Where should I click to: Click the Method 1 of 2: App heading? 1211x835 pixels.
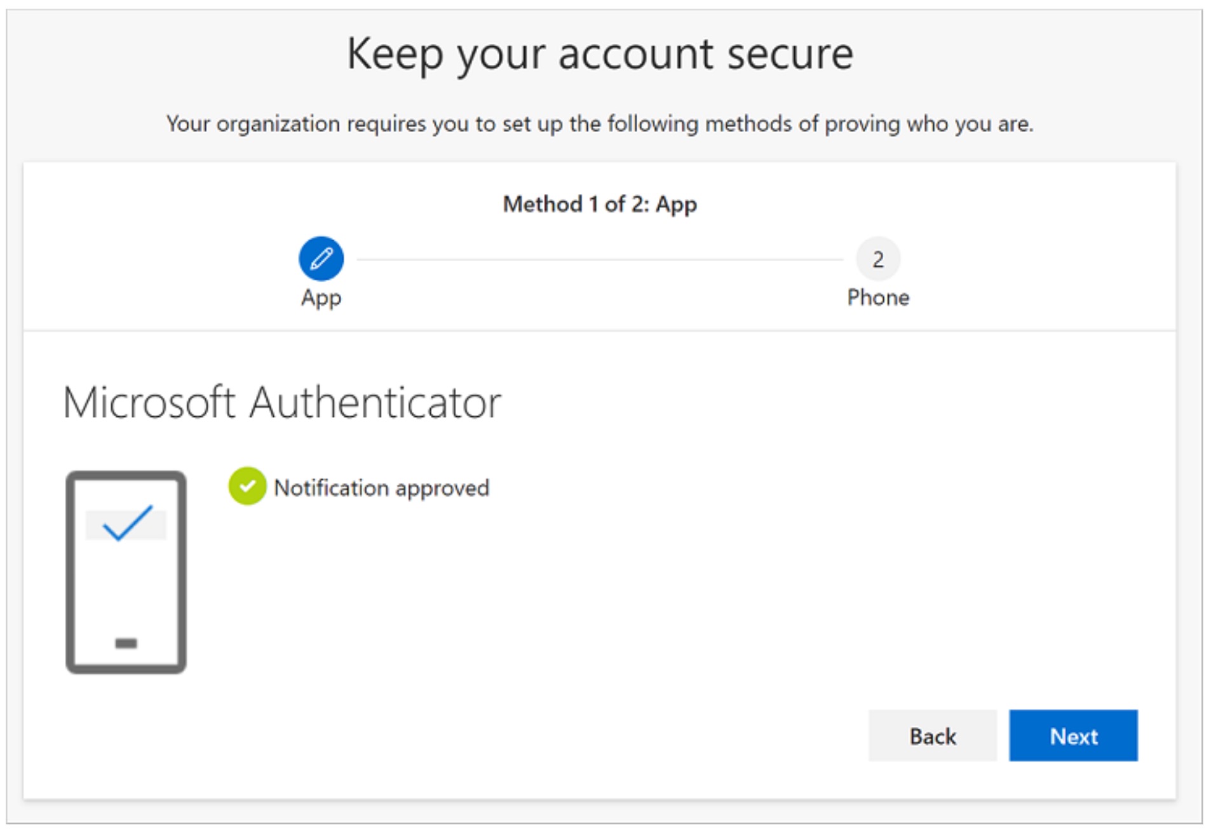click(599, 204)
